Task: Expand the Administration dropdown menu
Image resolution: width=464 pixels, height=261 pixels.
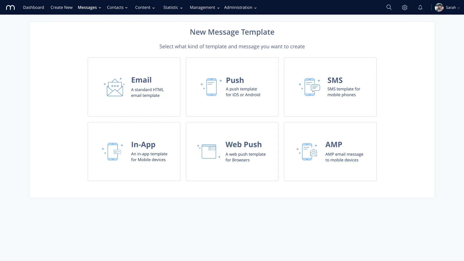Action: click(240, 7)
